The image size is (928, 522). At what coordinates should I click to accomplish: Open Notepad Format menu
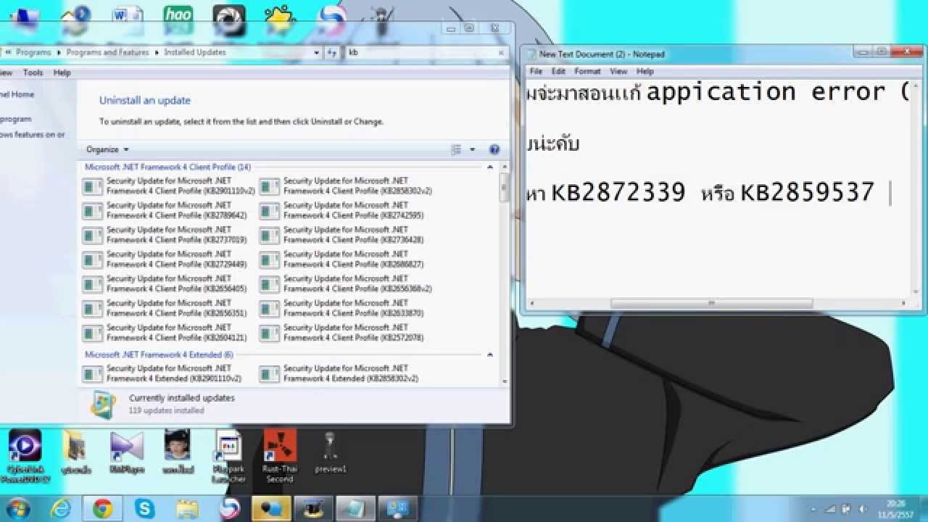pos(587,71)
